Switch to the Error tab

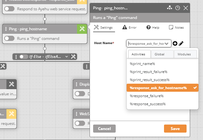tap(130, 28)
